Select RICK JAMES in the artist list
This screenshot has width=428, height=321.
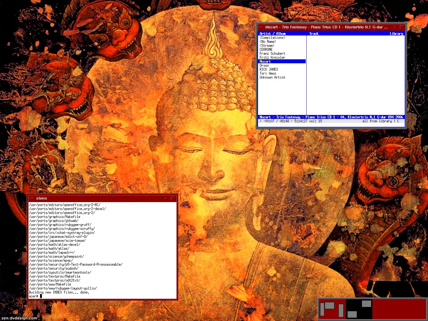pos(269,69)
